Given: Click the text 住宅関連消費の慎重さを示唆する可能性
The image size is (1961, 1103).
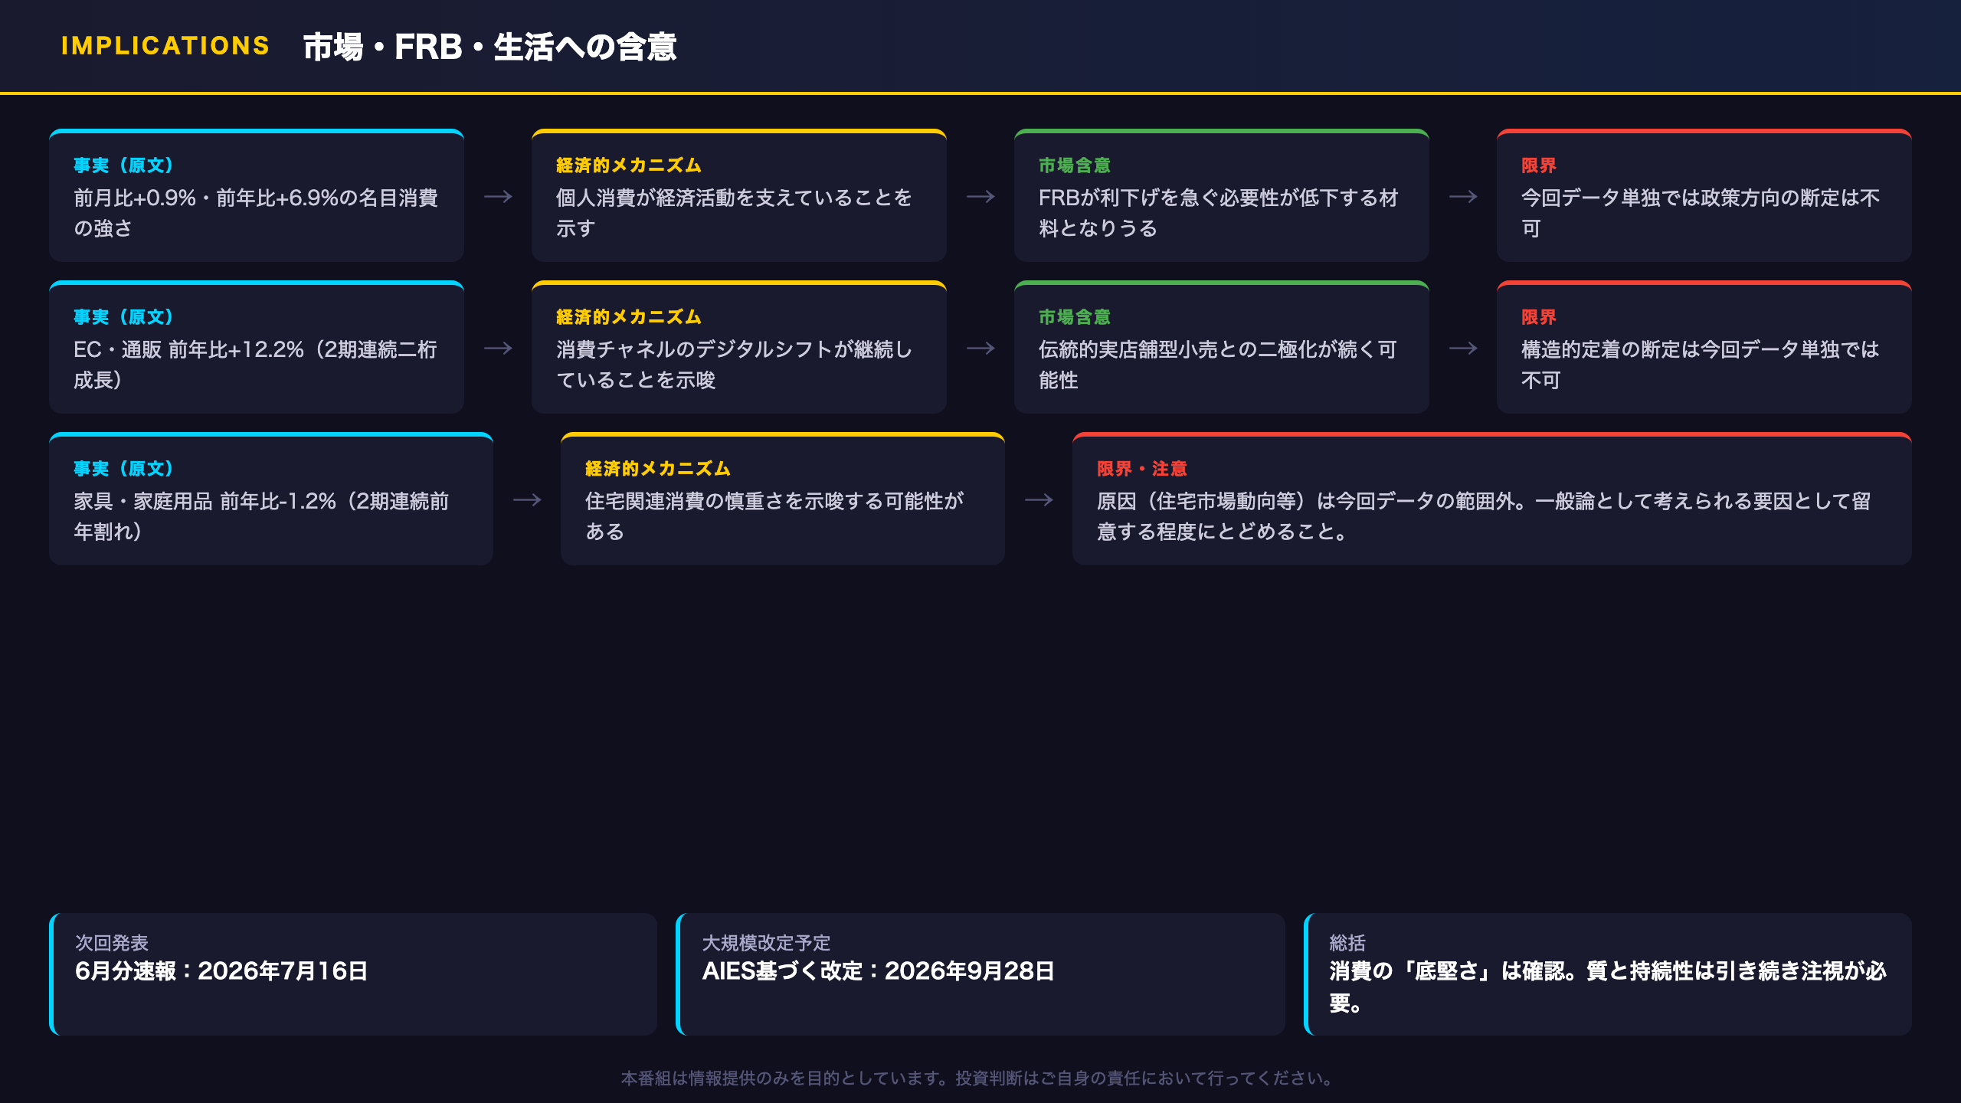Looking at the screenshot, I should [764, 502].
